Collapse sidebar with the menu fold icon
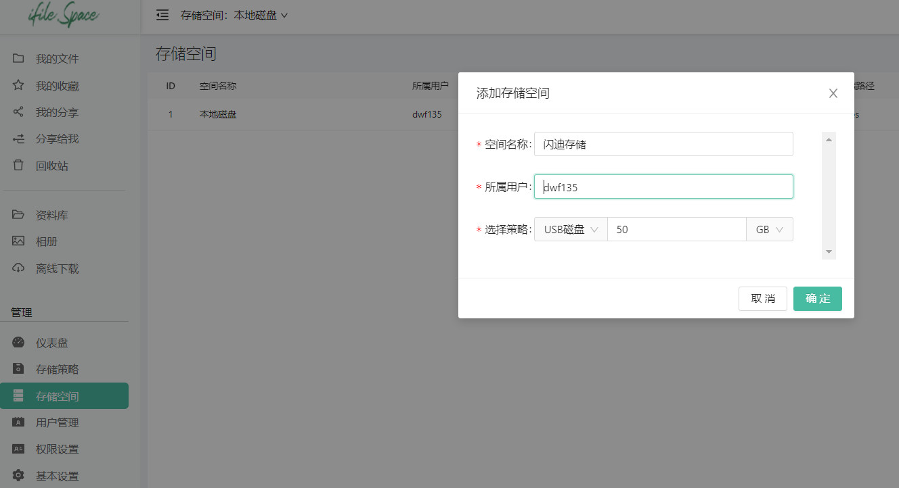Image resolution: width=899 pixels, height=488 pixels. 162,15
